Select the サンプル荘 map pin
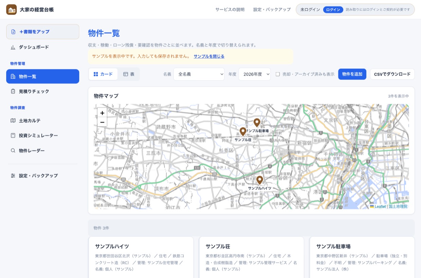Image resolution: width=421 pixels, height=278 pixels. pos(243,132)
